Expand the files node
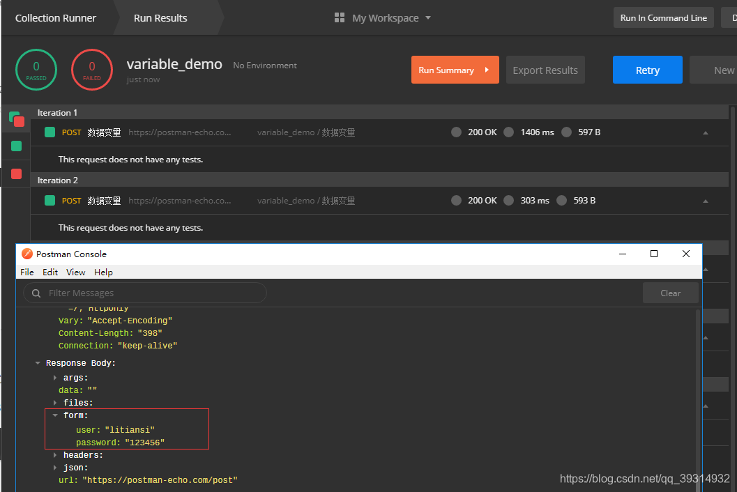Image resolution: width=737 pixels, height=492 pixels. [x=55, y=403]
